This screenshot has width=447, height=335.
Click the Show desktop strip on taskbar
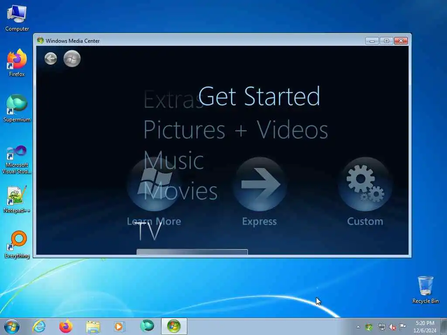444,326
